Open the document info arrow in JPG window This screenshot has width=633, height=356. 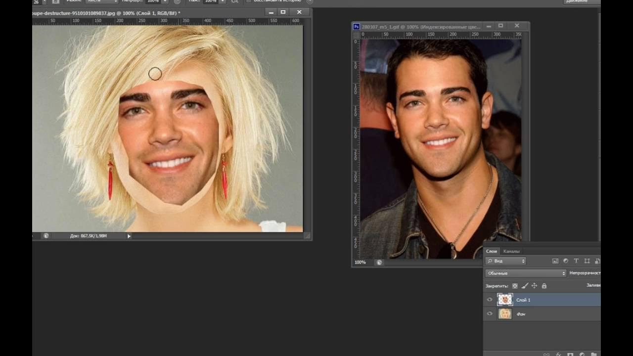click(x=129, y=236)
